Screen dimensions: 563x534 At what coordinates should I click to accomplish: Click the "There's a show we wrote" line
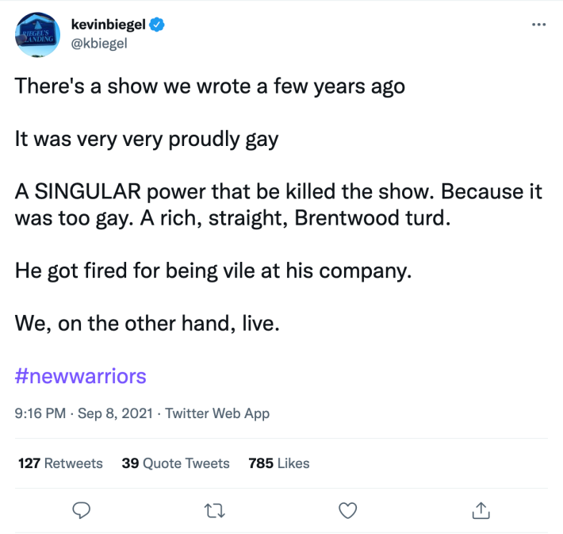pos(209,86)
